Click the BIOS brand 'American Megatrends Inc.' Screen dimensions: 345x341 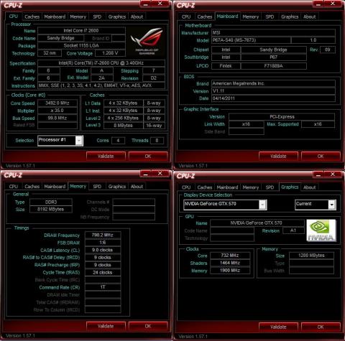click(x=273, y=83)
